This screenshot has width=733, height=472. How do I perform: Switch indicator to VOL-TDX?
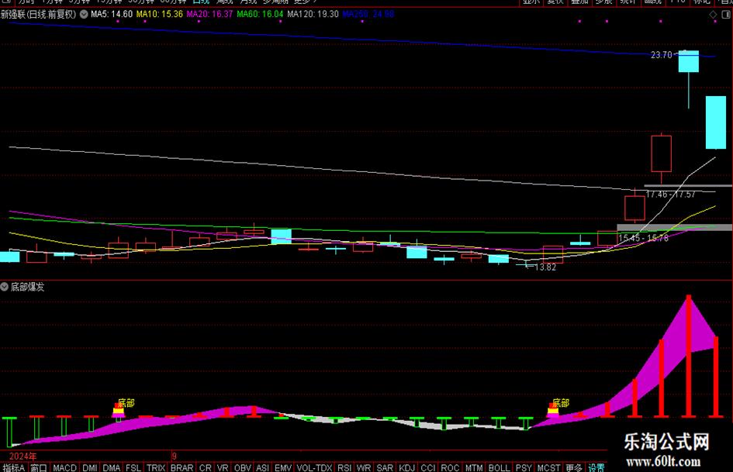314,467
